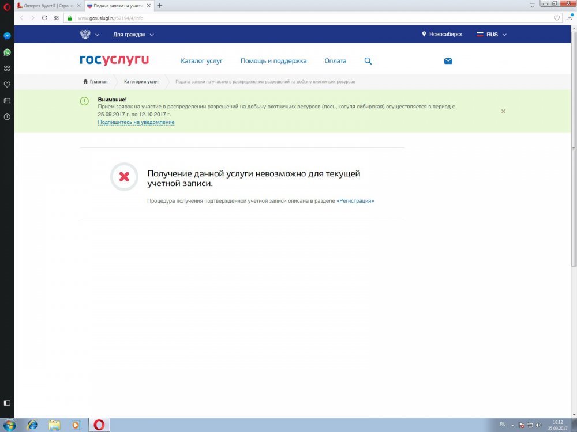
Task: Follow the «Регистрация» link
Action: pyautogui.click(x=355, y=201)
